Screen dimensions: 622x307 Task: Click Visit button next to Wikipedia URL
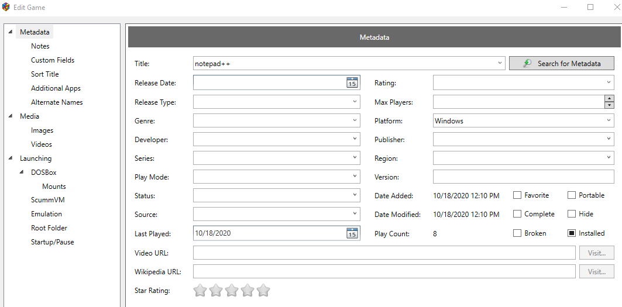(x=597, y=272)
